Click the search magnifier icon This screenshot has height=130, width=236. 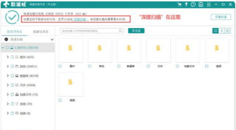(120, 31)
